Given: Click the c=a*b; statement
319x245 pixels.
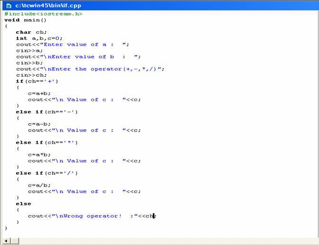Looking at the screenshot, I should tap(39, 155).
